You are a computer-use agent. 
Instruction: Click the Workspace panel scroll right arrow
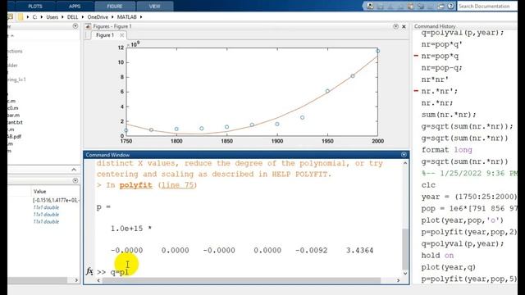(76, 280)
